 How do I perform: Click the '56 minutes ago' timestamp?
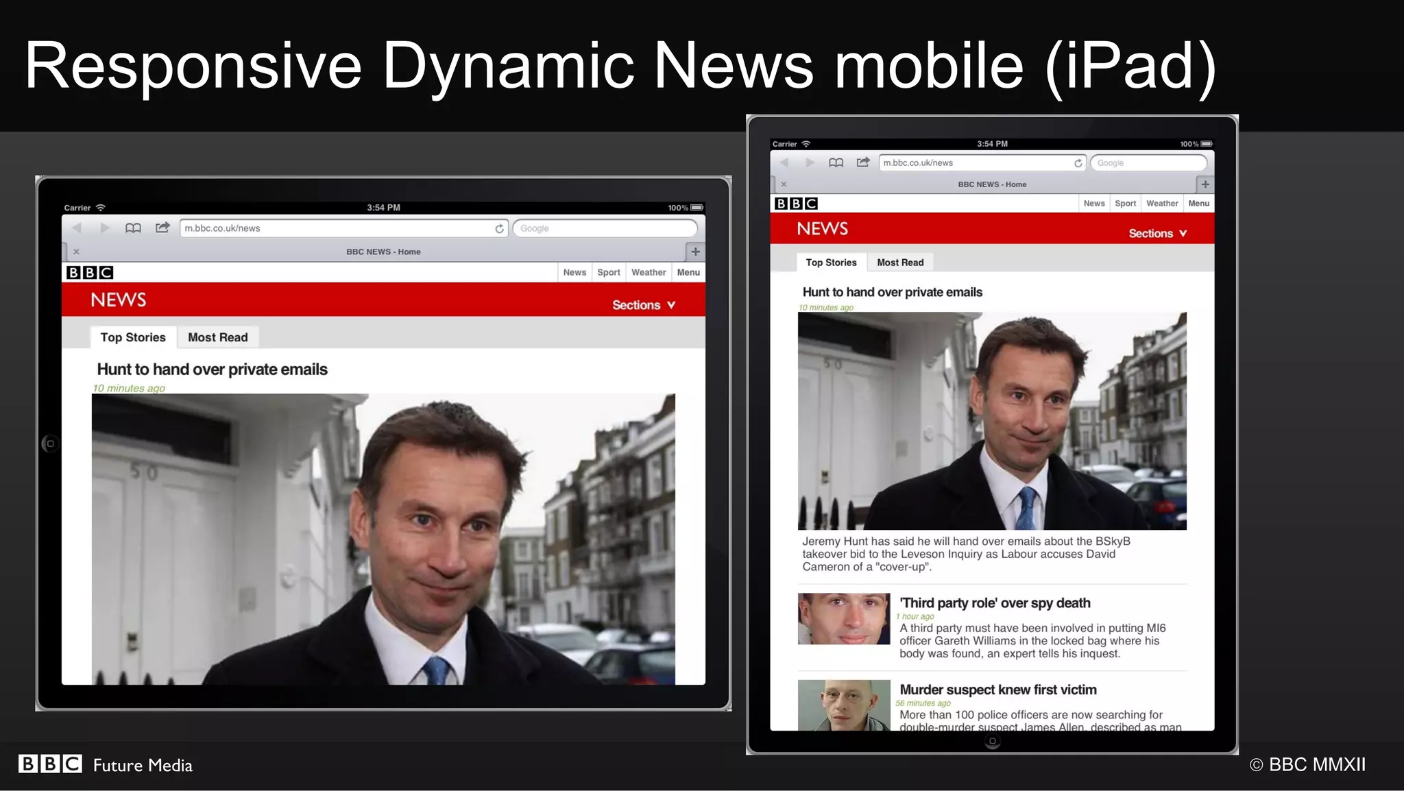tap(923, 703)
